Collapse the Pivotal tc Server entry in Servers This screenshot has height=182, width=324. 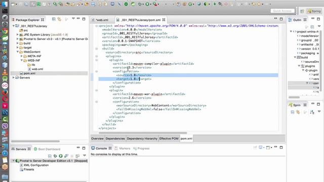click(x=14, y=161)
